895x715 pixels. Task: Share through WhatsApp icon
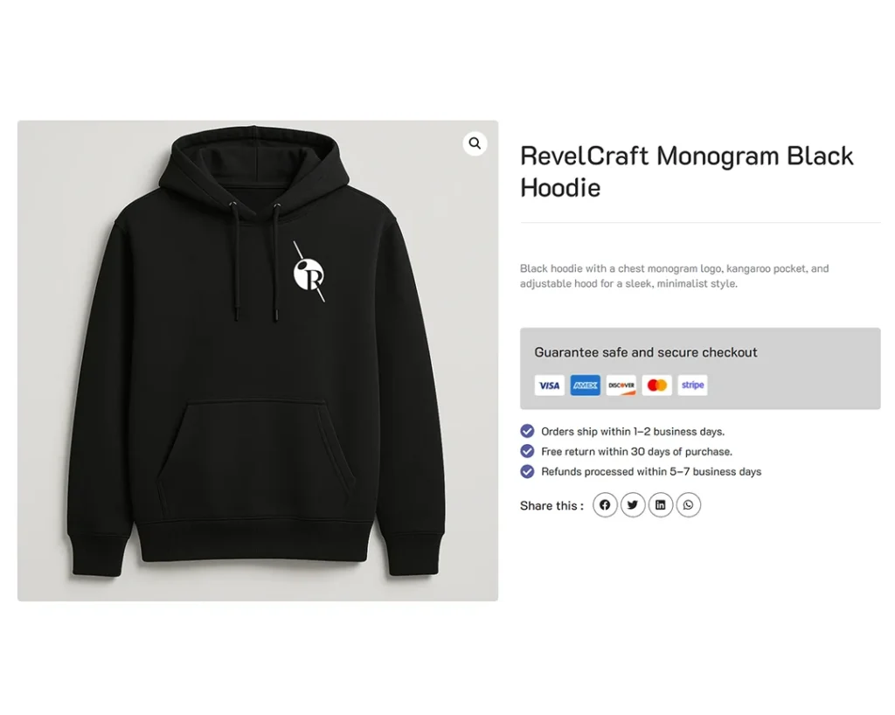[689, 505]
